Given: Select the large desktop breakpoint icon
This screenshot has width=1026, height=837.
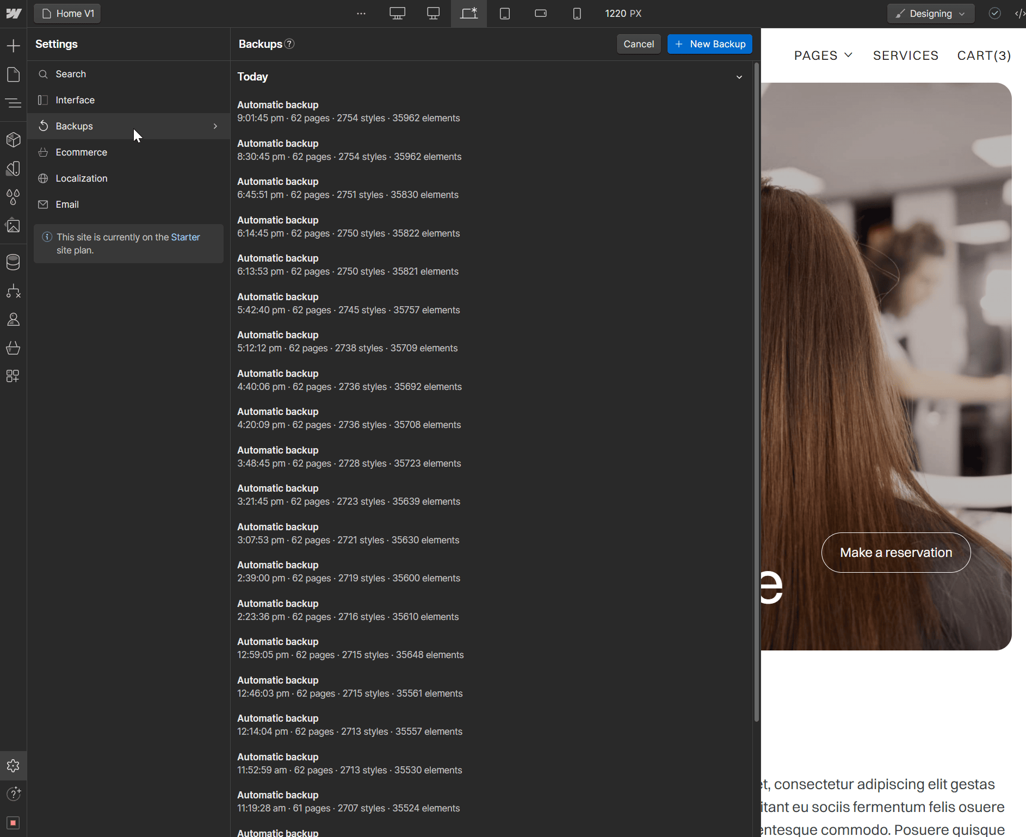Looking at the screenshot, I should pyautogui.click(x=397, y=14).
